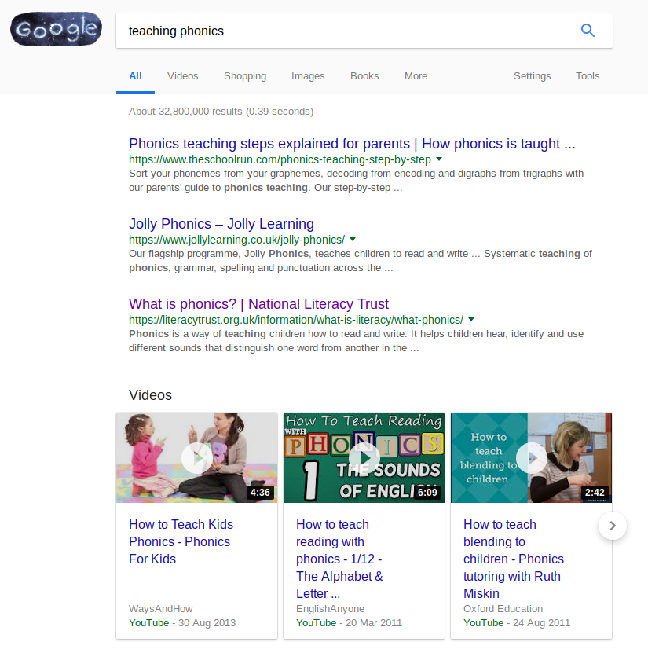Play the 'How to teach blending' video
The width and height of the screenshot is (648, 660).
[x=532, y=458]
